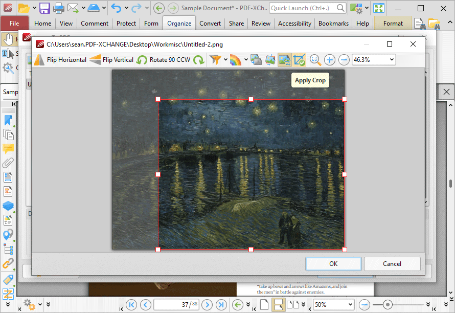This screenshot has height=313, width=455.
Task: Select two-page facing layout
Action: tap(293, 305)
